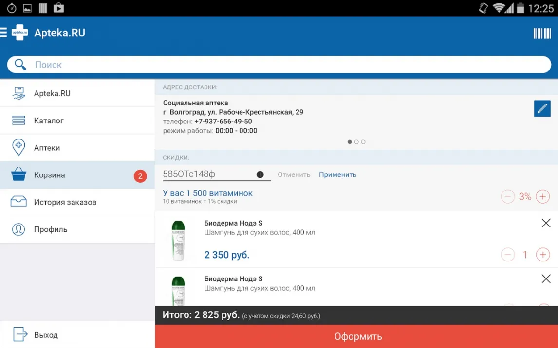
Task: Click the Apteka.RU cross logo
Action: 20,33
